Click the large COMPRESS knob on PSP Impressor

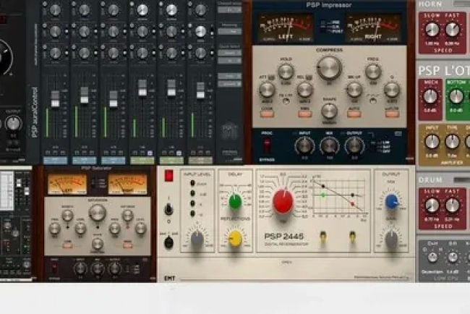pos(329,68)
